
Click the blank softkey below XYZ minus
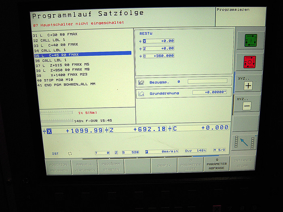[x=246, y=123]
